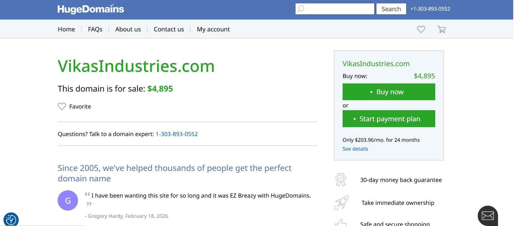The image size is (514, 226).
Task: Select Contact us in navigation
Action: (x=169, y=29)
